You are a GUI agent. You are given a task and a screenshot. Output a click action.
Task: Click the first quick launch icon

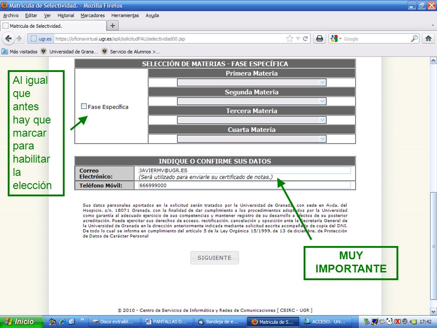coord(52,322)
